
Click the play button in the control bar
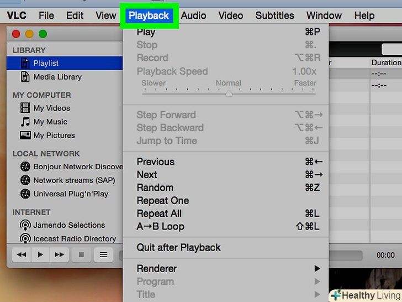pos(40,254)
